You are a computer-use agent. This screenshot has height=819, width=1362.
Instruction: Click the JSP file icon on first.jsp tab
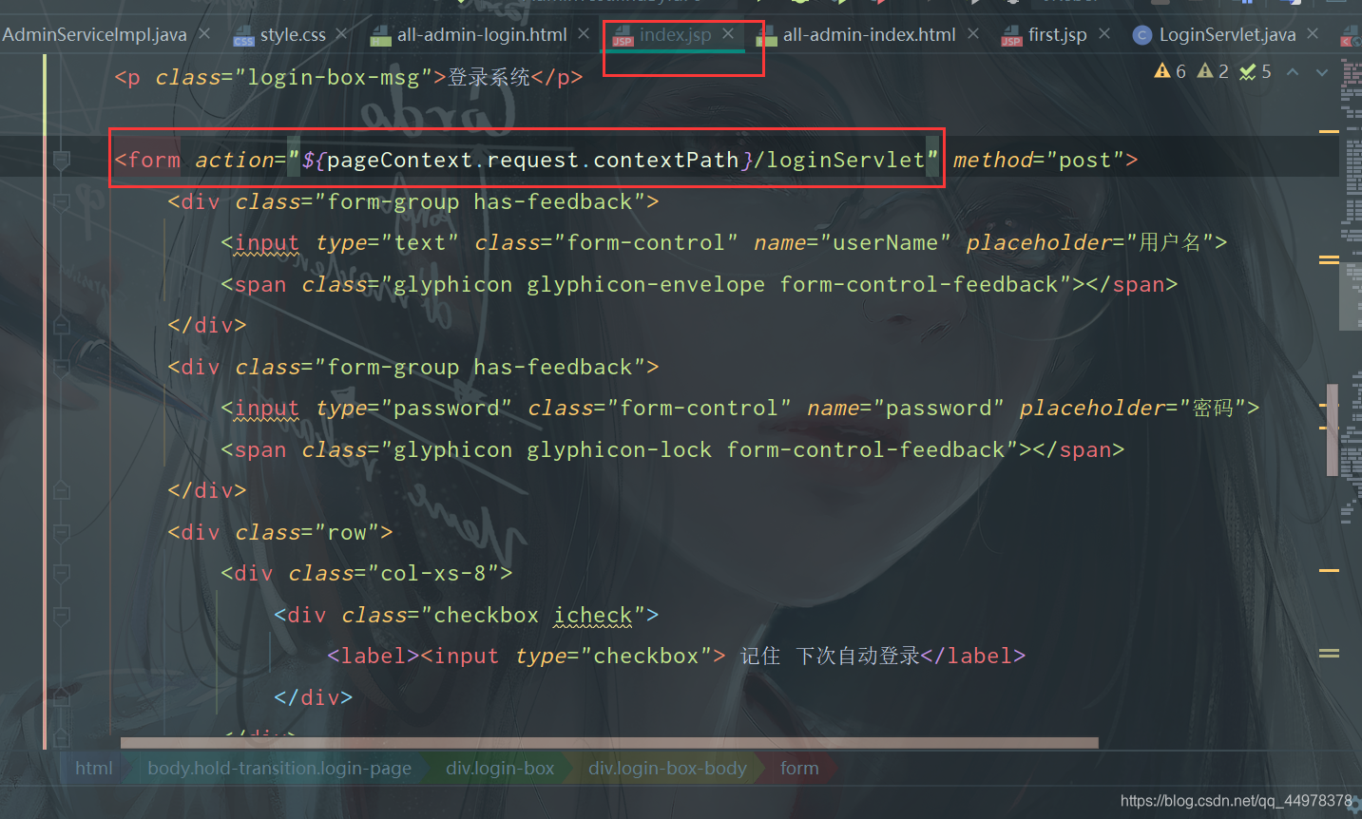1011,36
